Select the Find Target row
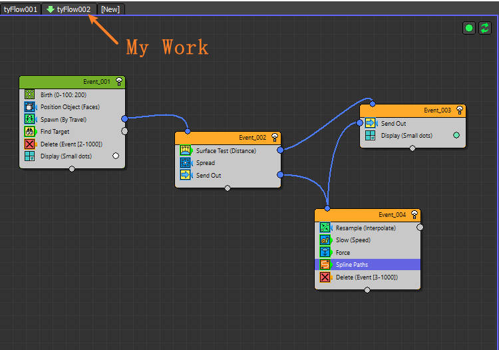This screenshot has width=499, height=350. click(73, 131)
